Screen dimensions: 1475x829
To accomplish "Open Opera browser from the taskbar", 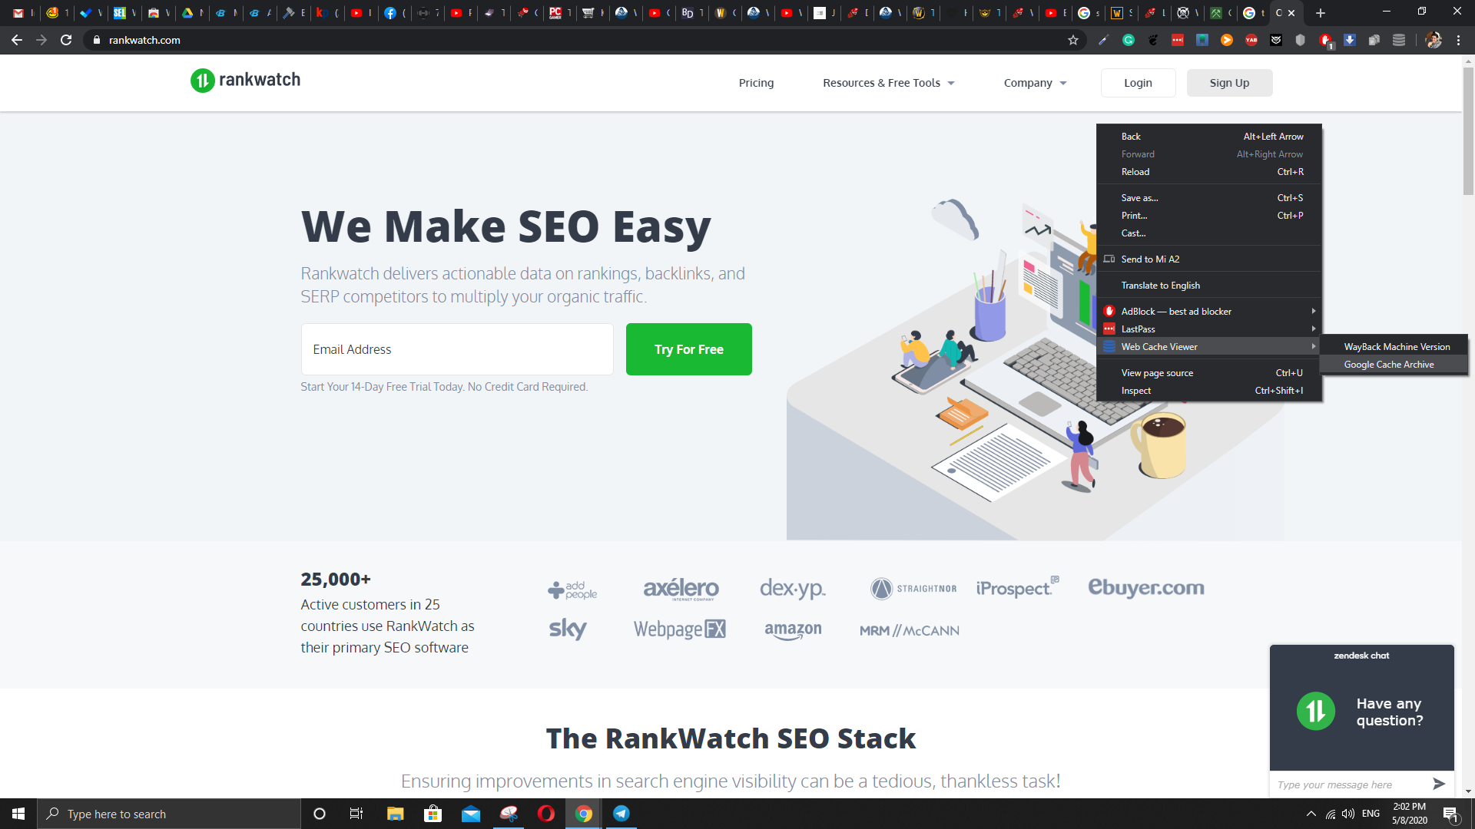I will (546, 814).
